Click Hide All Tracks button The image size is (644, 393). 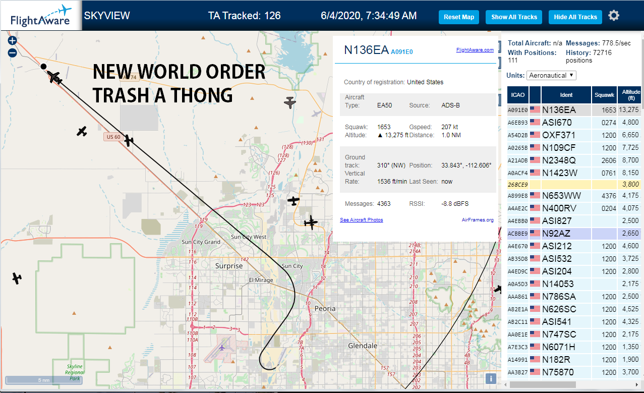tap(575, 17)
